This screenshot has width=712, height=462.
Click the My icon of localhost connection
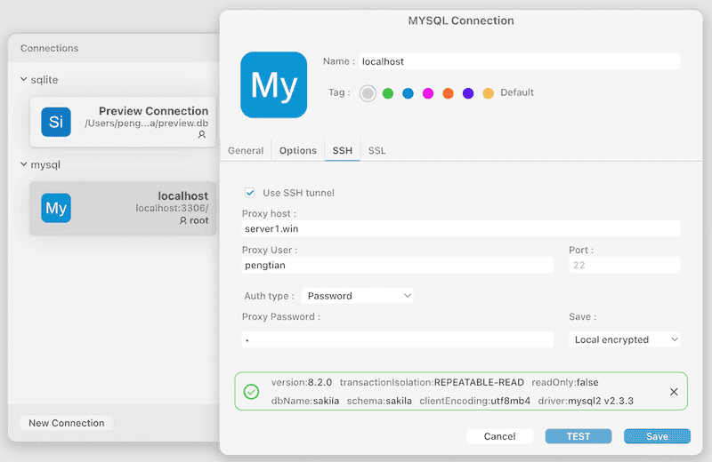coord(56,208)
